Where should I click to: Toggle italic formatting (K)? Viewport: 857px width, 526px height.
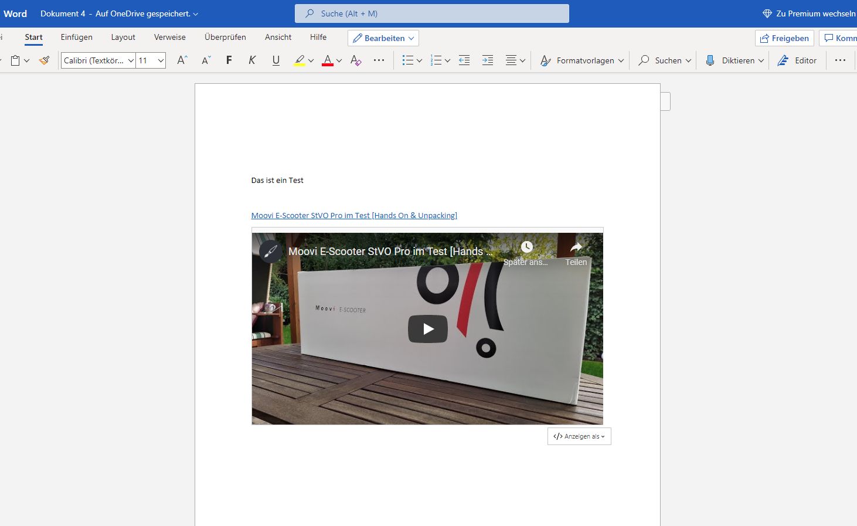252,60
